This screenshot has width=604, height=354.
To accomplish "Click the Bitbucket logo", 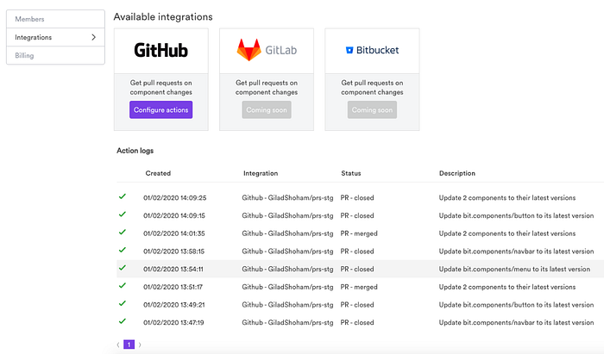I will pos(372,50).
